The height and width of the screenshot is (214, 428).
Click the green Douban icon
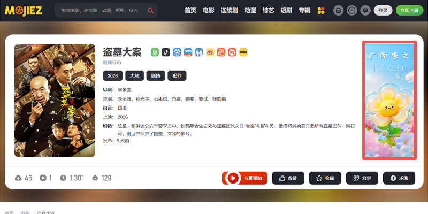pyautogui.click(x=155, y=52)
